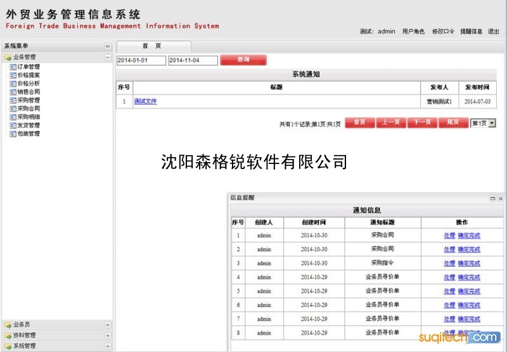Click 确定完成 for row 1 采购合同
Image resolution: width=507 pixels, height=352 pixels.
[x=469, y=236]
